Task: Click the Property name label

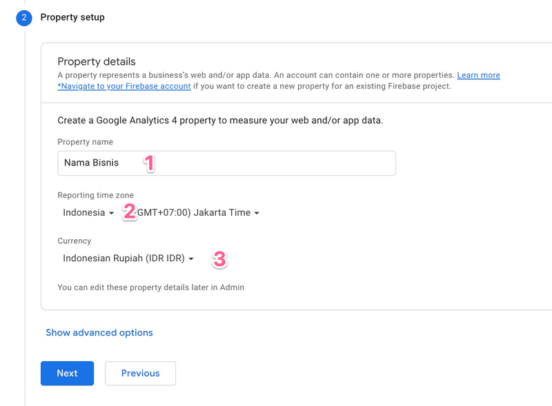Action: point(85,142)
